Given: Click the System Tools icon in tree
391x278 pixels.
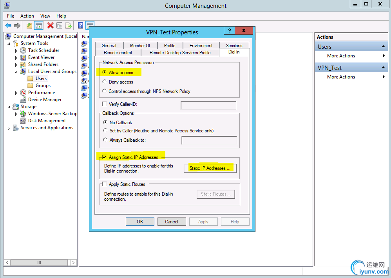Looking at the screenshot, I should click(x=15, y=43).
